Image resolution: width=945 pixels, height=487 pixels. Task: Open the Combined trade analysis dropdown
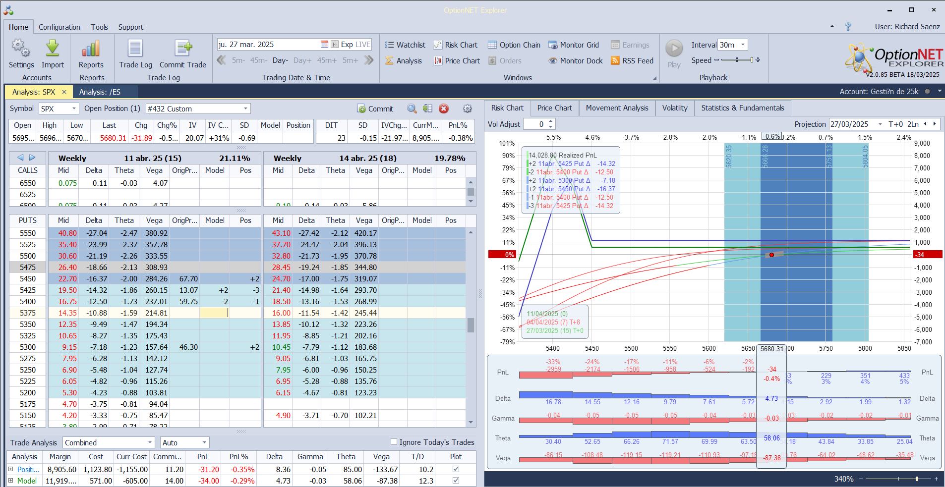[150, 442]
